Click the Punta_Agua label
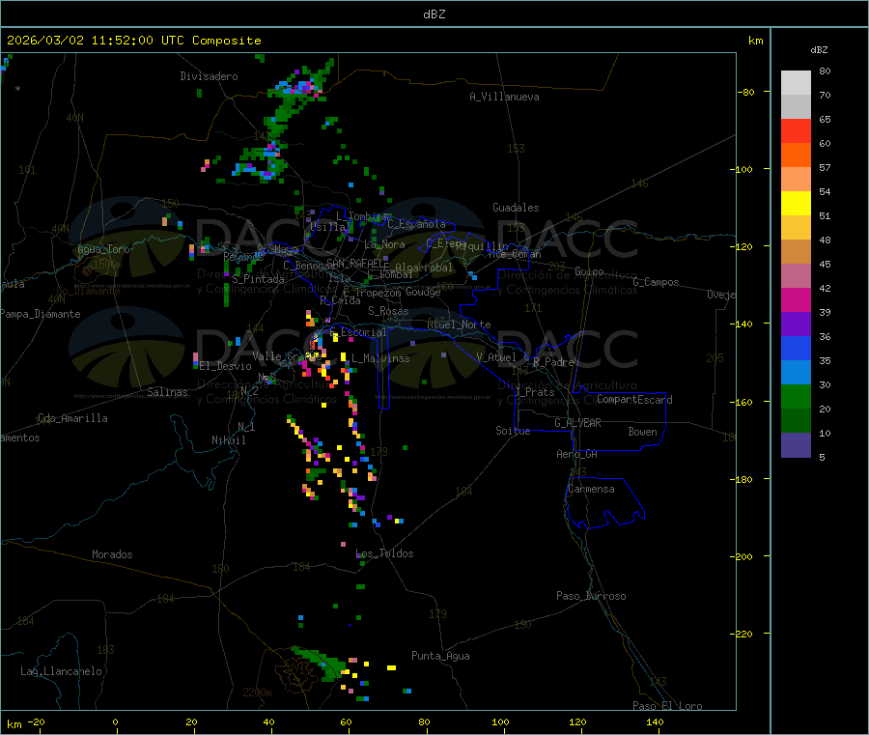The image size is (869, 735). pos(440,656)
